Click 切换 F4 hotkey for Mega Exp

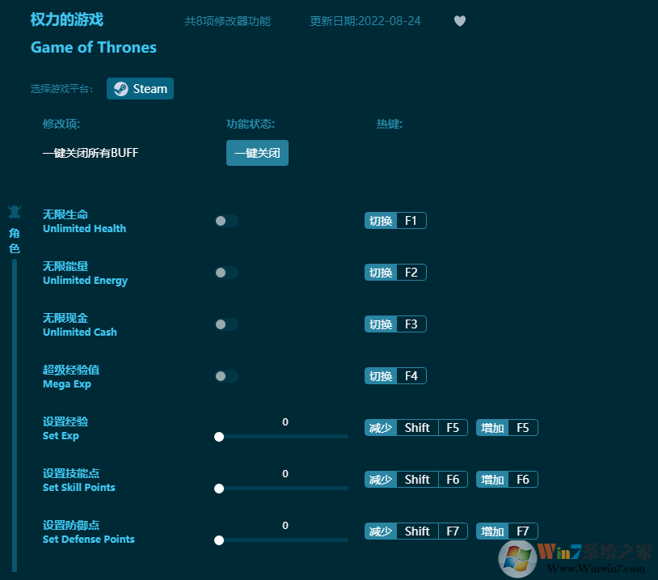pyautogui.click(x=394, y=375)
